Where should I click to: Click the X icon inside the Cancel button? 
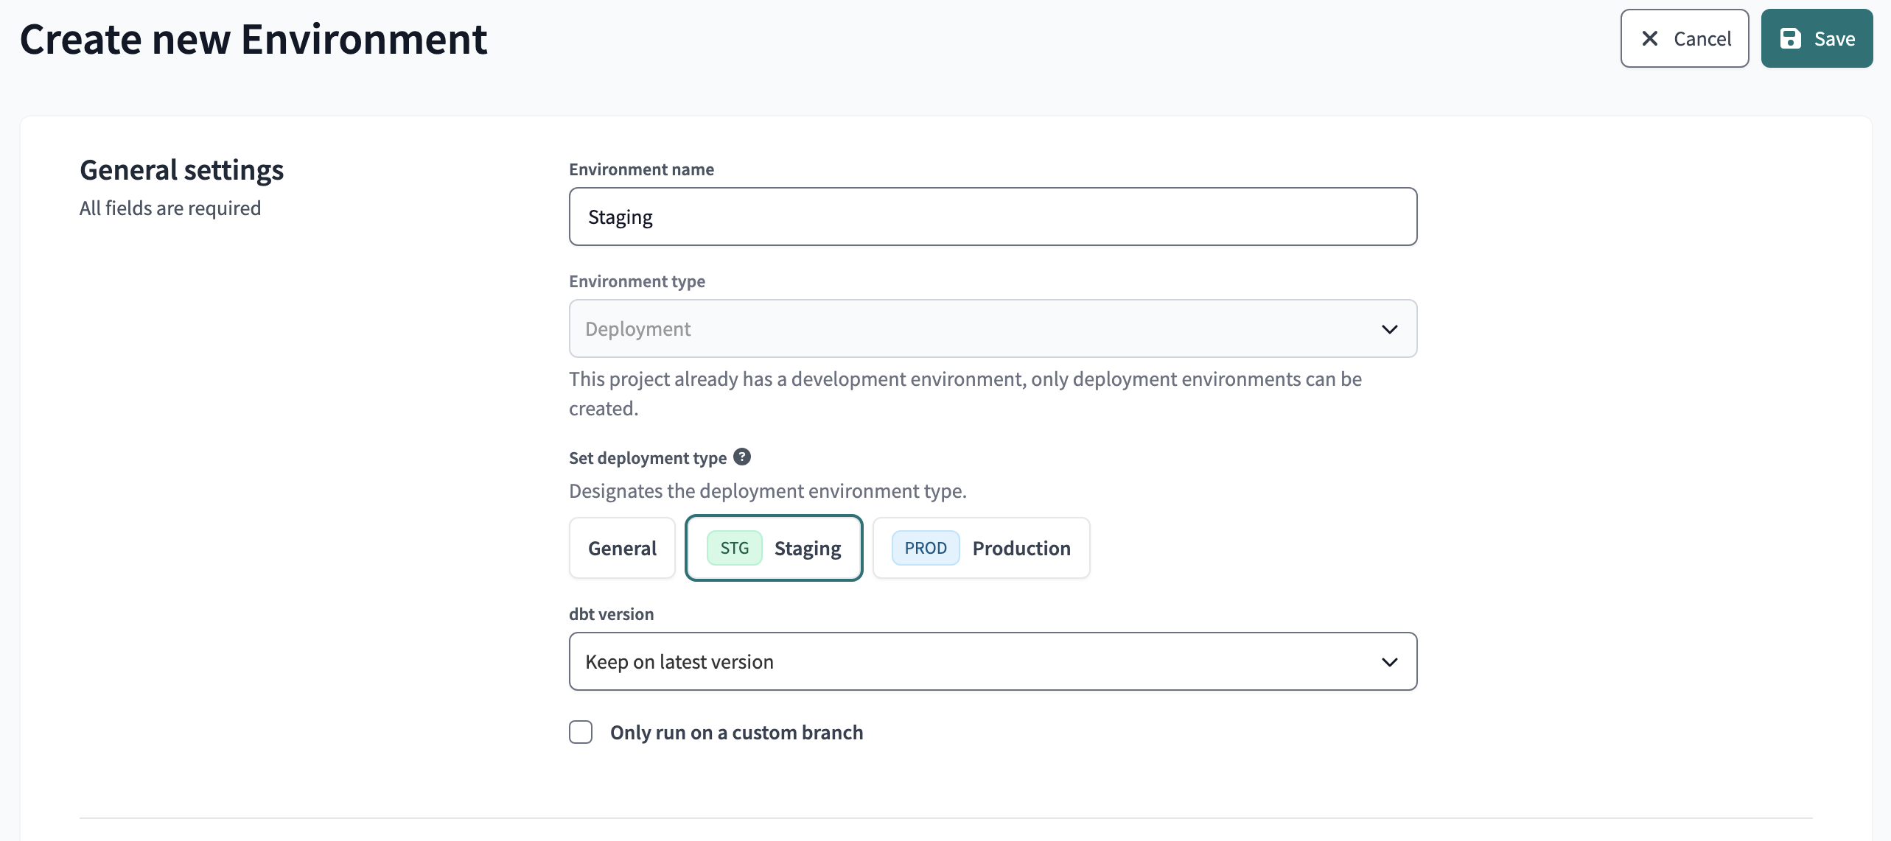(x=1650, y=38)
